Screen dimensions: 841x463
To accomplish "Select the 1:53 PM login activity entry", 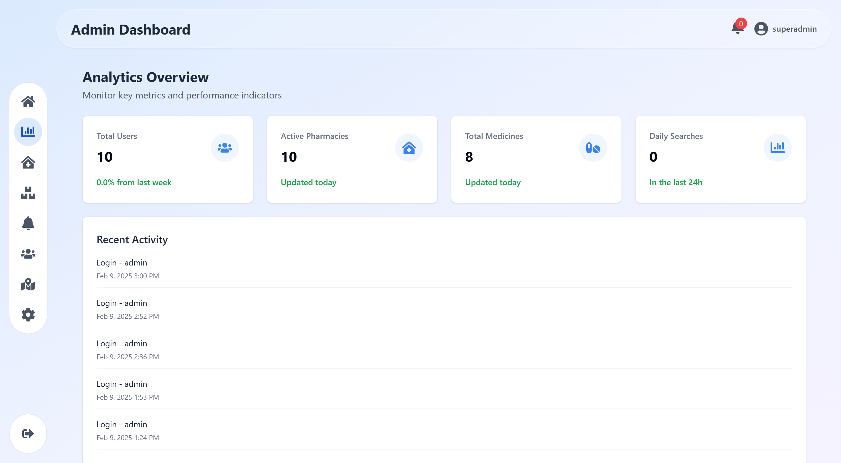I will coord(128,390).
